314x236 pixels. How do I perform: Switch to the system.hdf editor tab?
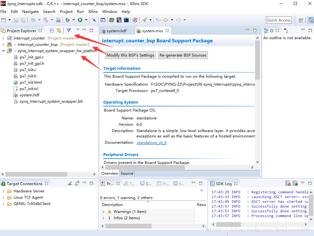point(116,31)
